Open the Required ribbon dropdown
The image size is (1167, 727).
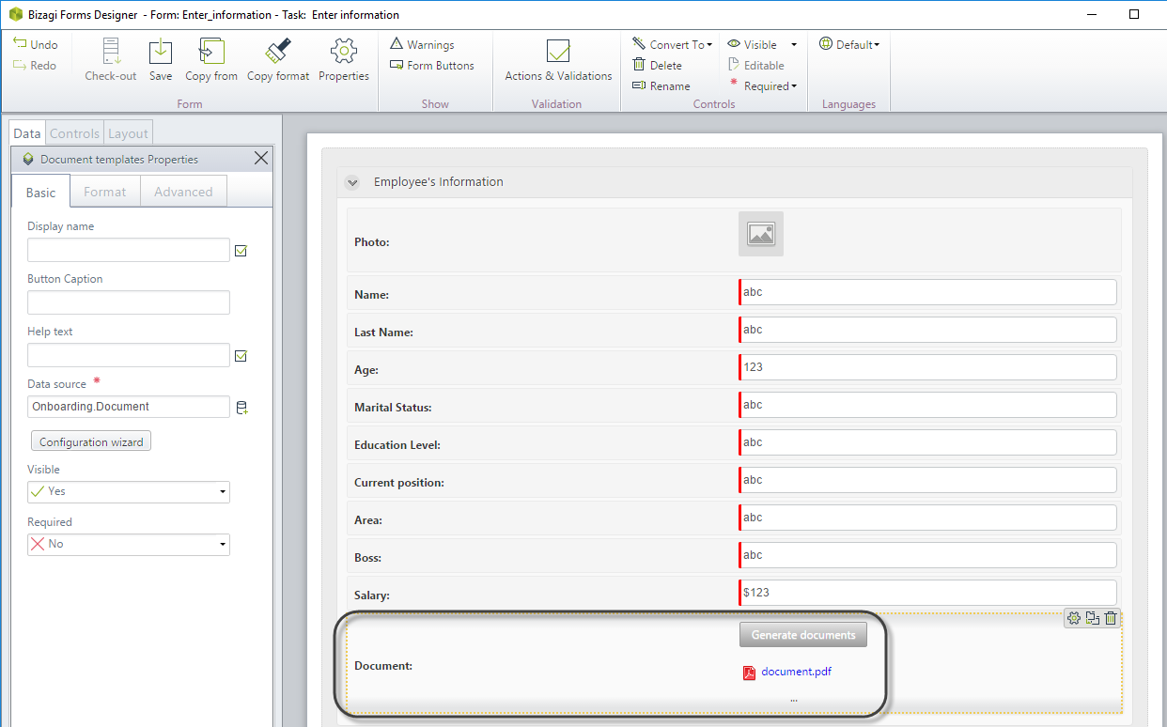tap(763, 85)
